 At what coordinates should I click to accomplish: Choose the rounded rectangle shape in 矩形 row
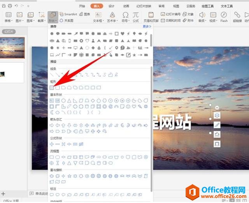coord(58,87)
